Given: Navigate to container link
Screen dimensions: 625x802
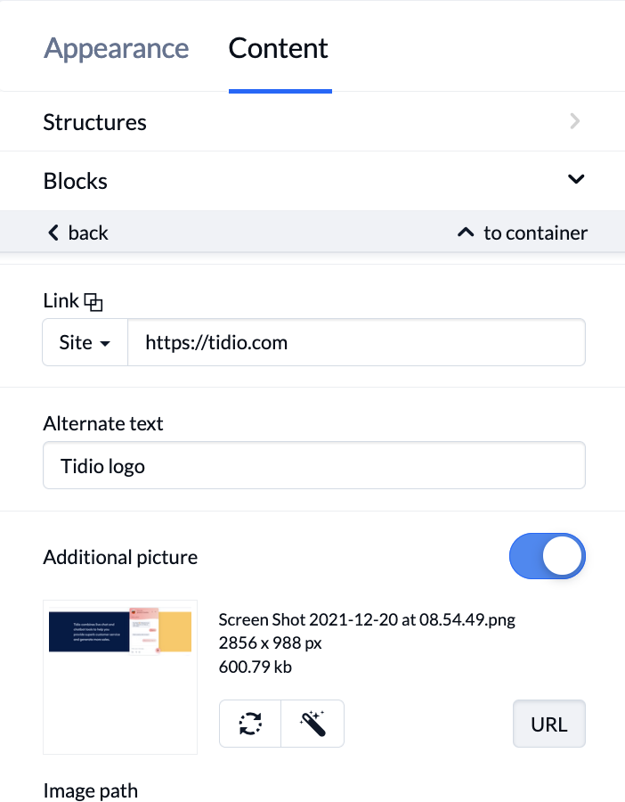Looking at the screenshot, I should [x=523, y=233].
